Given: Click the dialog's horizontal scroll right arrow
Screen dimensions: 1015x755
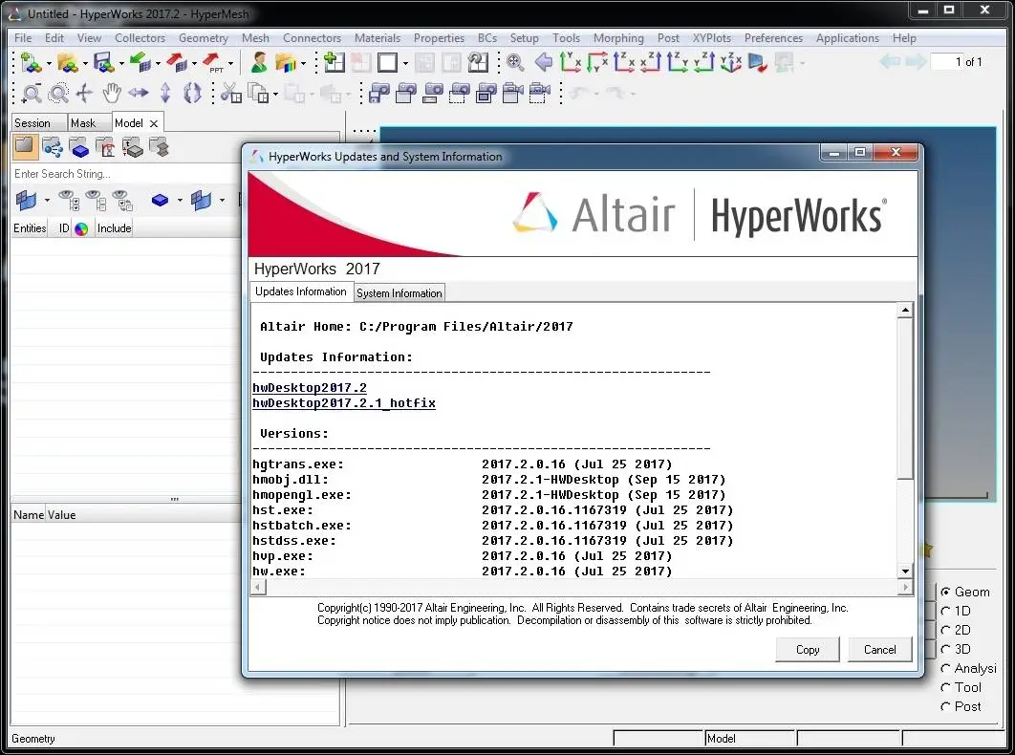Looking at the screenshot, I should tap(905, 588).
